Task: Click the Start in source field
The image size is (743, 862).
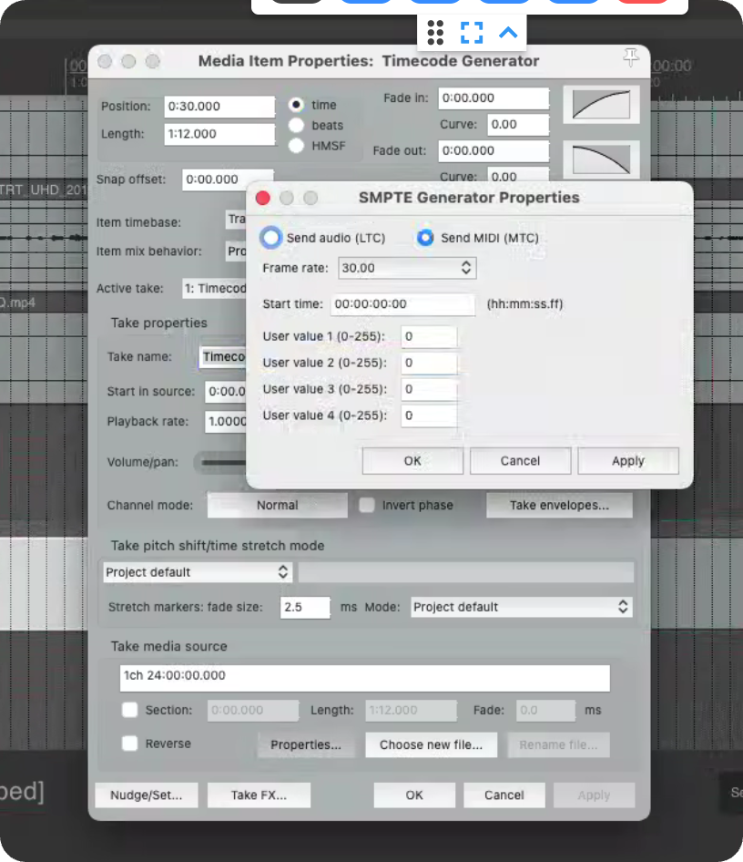Action: click(226, 392)
